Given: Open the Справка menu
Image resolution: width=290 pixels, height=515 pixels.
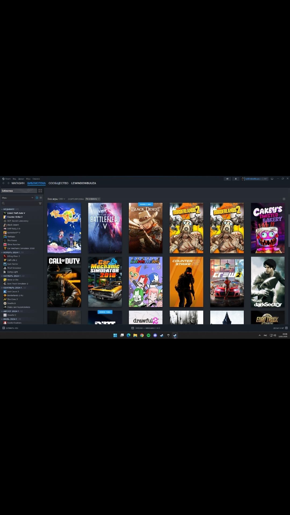Looking at the screenshot, I should pyautogui.click(x=36, y=179).
